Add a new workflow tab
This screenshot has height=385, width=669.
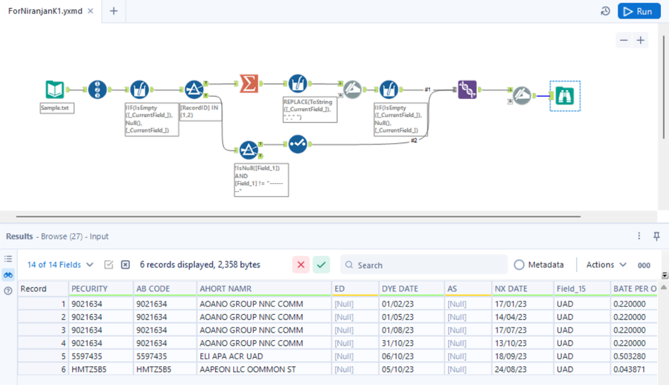coord(113,11)
